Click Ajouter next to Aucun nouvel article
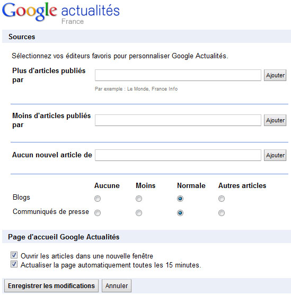This screenshot has width=291, height=295. click(275, 155)
